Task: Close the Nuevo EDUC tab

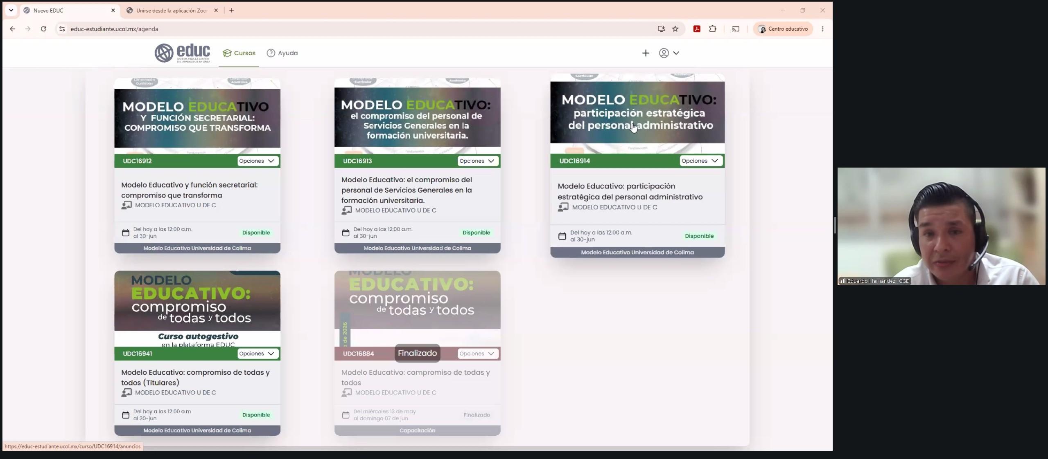Action: point(113,11)
